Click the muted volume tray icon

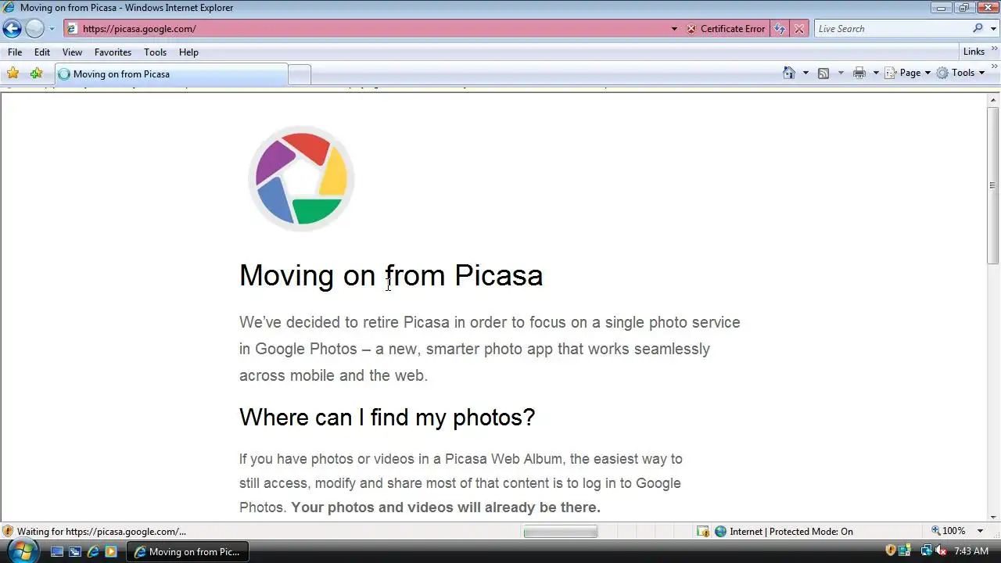[941, 551]
